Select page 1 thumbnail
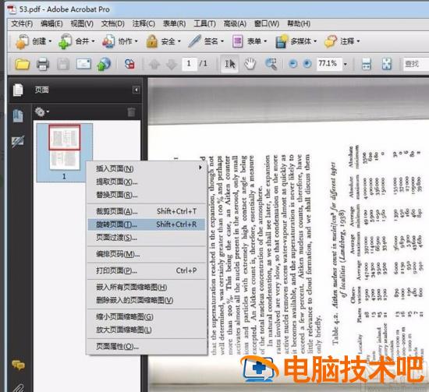Screen dimensions: 429x392 click(x=65, y=152)
